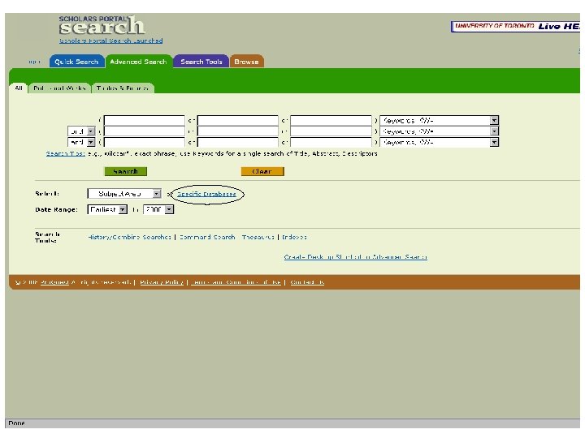This screenshot has width=585, height=438.
Task: Open the Keywords field dropdown for the second row
Action: tap(439, 131)
